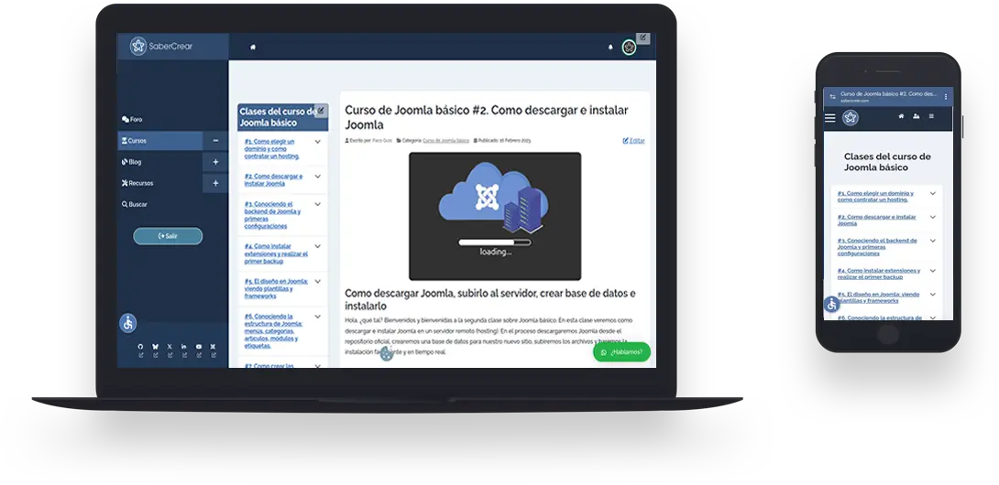Tap the user icon on the phone header
This screenshot has width=999, height=485.
tap(917, 116)
